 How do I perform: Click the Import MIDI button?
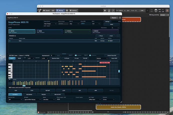114,58
